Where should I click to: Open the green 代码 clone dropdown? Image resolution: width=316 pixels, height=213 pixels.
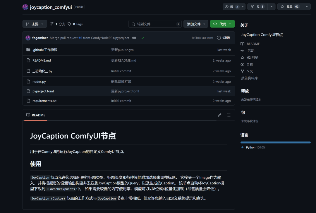point(222,24)
